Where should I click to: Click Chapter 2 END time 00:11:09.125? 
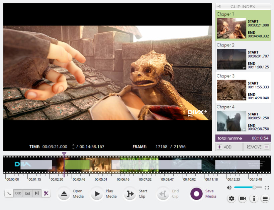258,67
